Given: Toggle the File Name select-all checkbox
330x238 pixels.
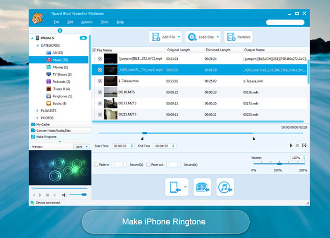Looking at the screenshot, I should (x=94, y=50).
